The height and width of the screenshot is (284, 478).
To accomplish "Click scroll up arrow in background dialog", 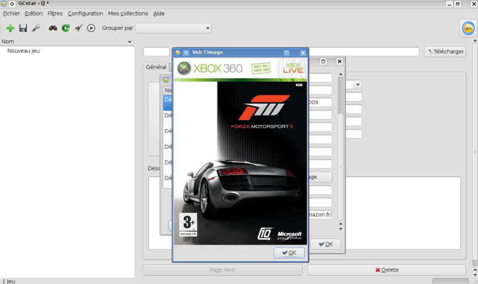I will click(341, 74).
